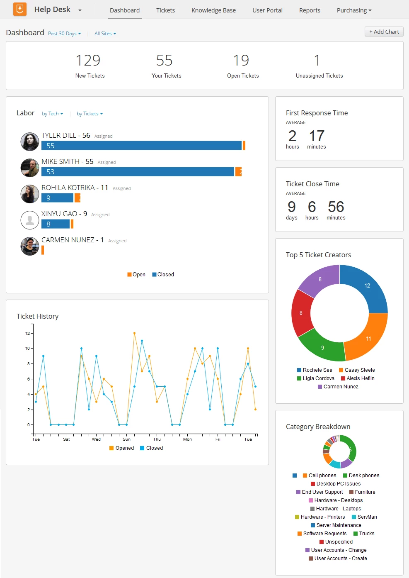Click the orange donut slice labeled 11

pos(368,339)
